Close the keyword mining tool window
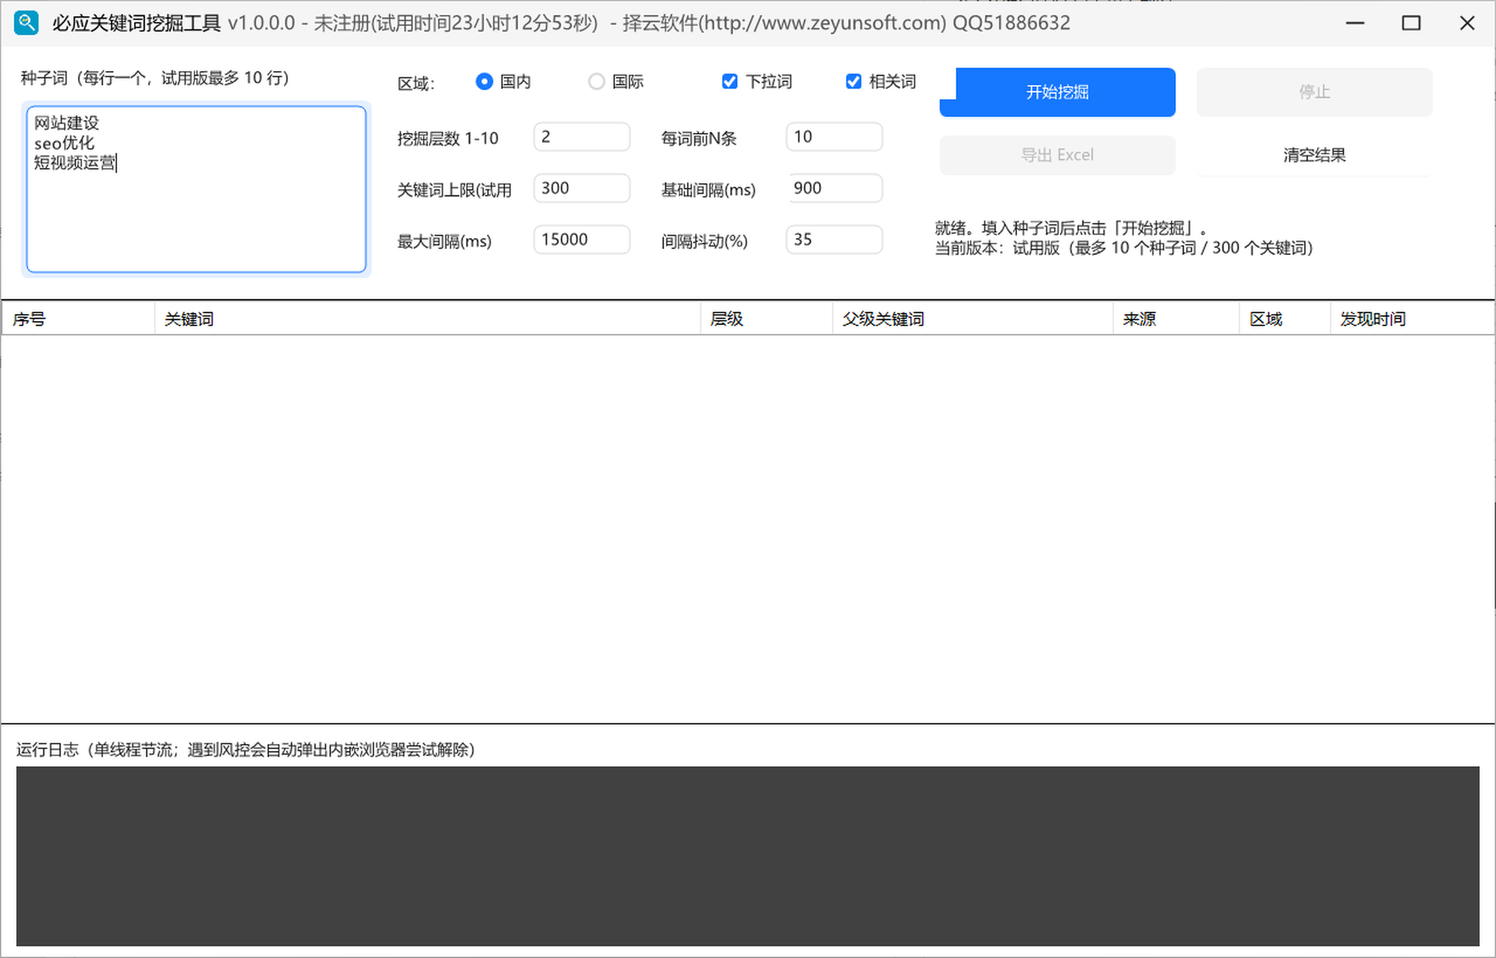 [1467, 23]
